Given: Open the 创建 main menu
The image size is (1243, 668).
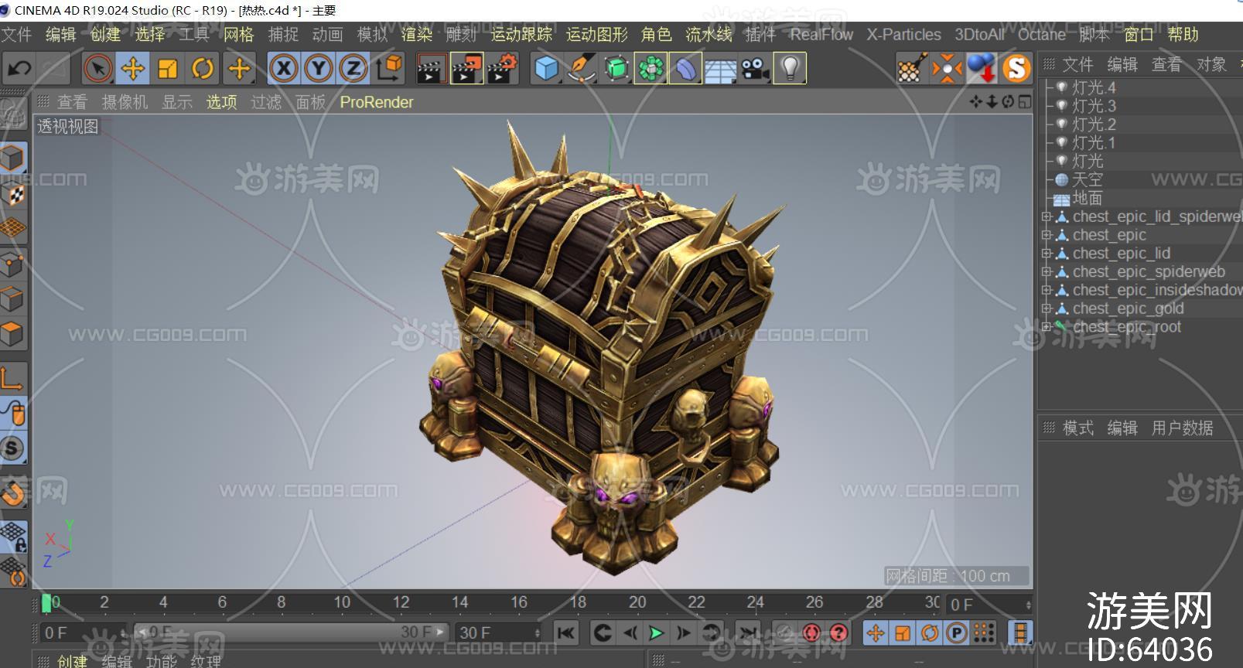Looking at the screenshot, I should click(105, 34).
